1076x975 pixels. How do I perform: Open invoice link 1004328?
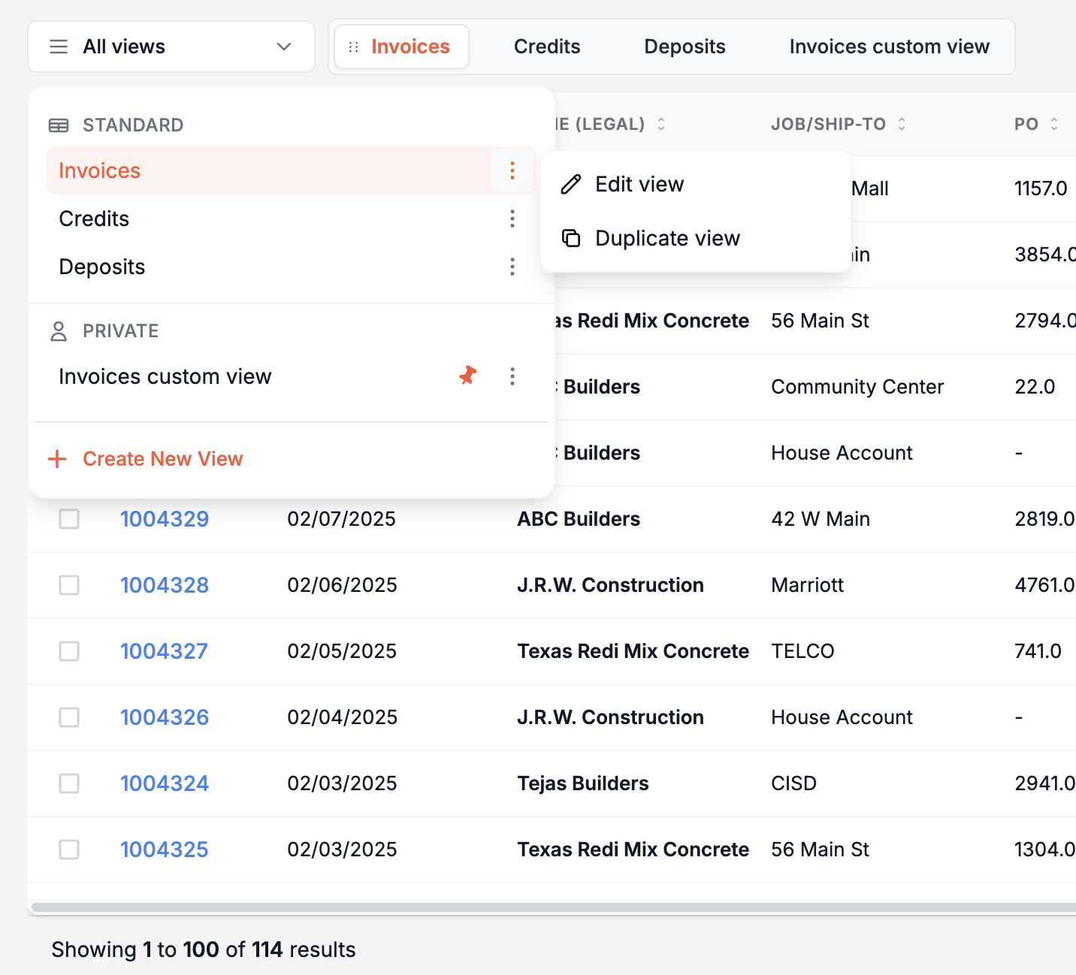click(x=165, y=585)
